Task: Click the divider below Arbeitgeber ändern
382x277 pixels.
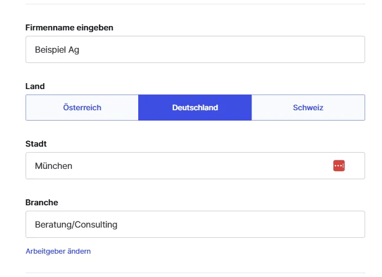Action: point(195,273)
